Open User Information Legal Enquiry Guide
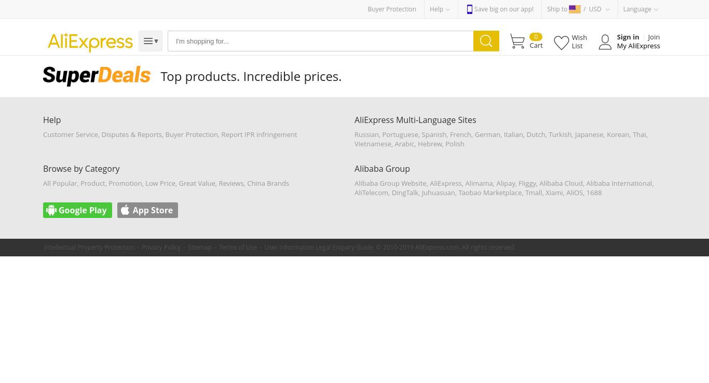Viewport: 709px width, 383px height. coord(319,248)
